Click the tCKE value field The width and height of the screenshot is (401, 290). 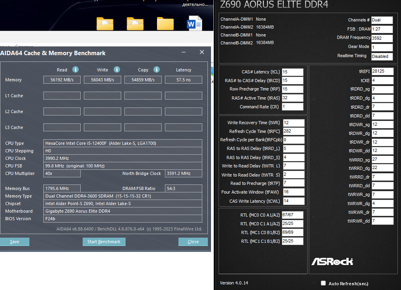pos(383,81)
